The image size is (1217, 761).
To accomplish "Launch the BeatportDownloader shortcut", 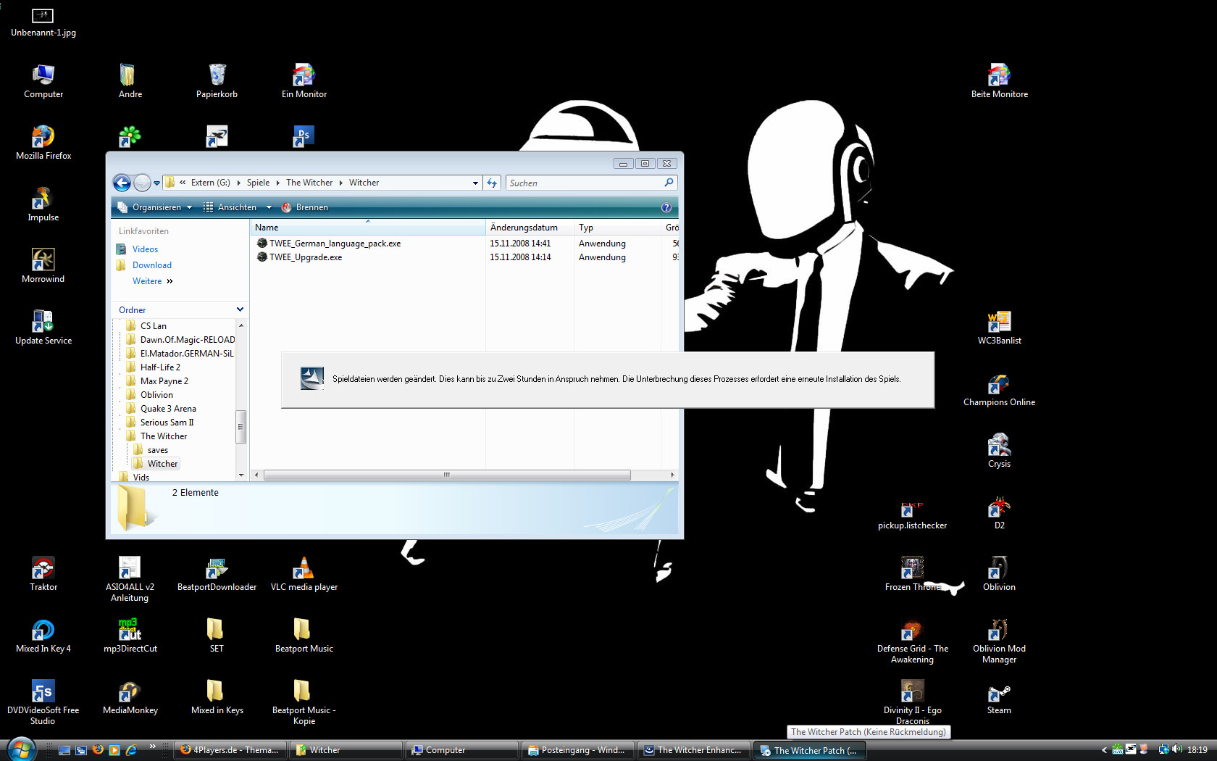I will coord(217,573).
